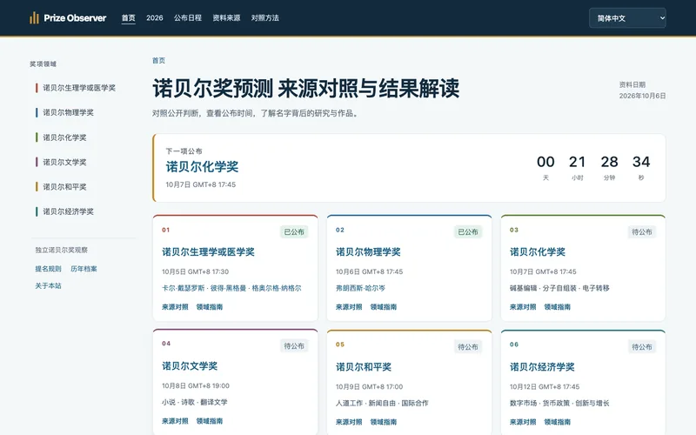Open the 简体中文 language dropdown

(627, 18)
